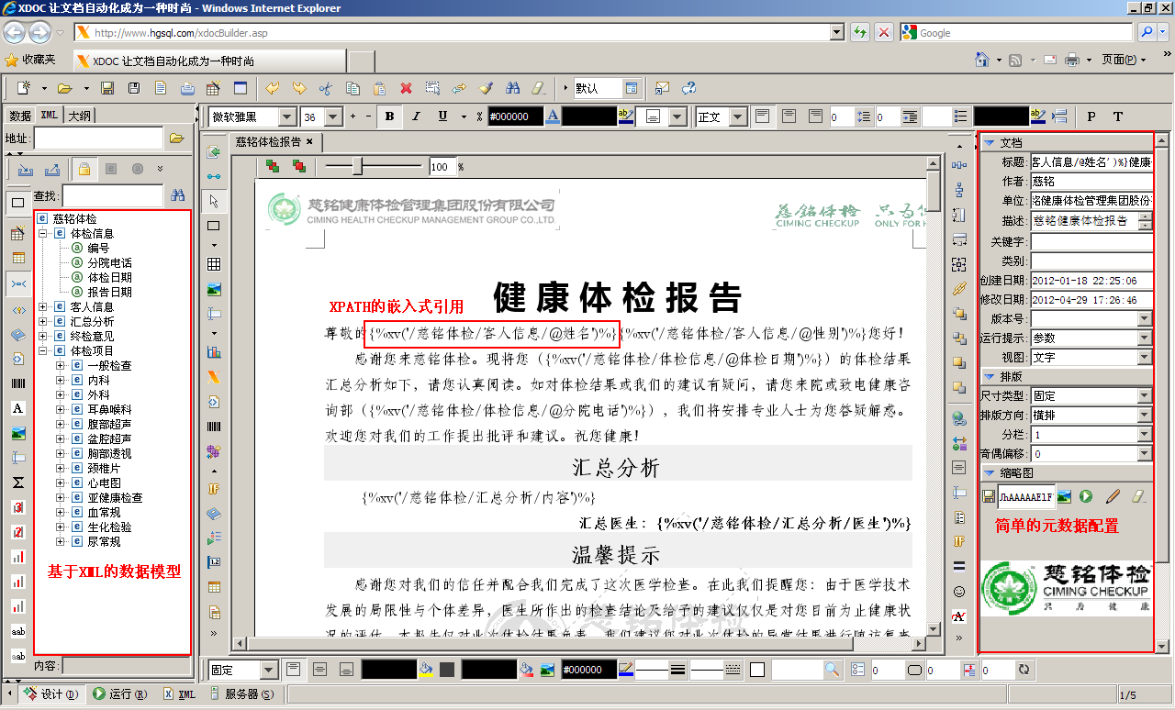The image size is (1175, 710).
Task: Click the 作者 input field
Action: (1091, 182)
